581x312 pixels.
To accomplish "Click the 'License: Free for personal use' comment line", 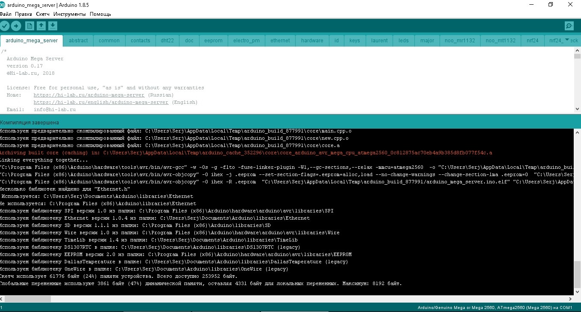I will point(106,88).
